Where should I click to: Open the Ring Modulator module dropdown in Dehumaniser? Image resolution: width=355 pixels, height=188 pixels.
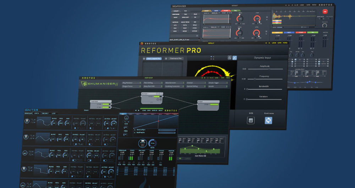(x=132, y=83)
